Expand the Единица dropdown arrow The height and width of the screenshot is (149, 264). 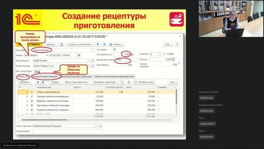tap(160, 54)
